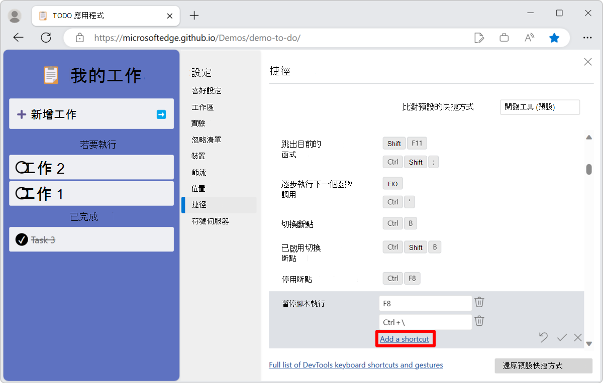Click the F8 shortcut input field
Image resolution: width=603 pixels, height=383 pixels.
pyautogui.click(x=426, y=303)
